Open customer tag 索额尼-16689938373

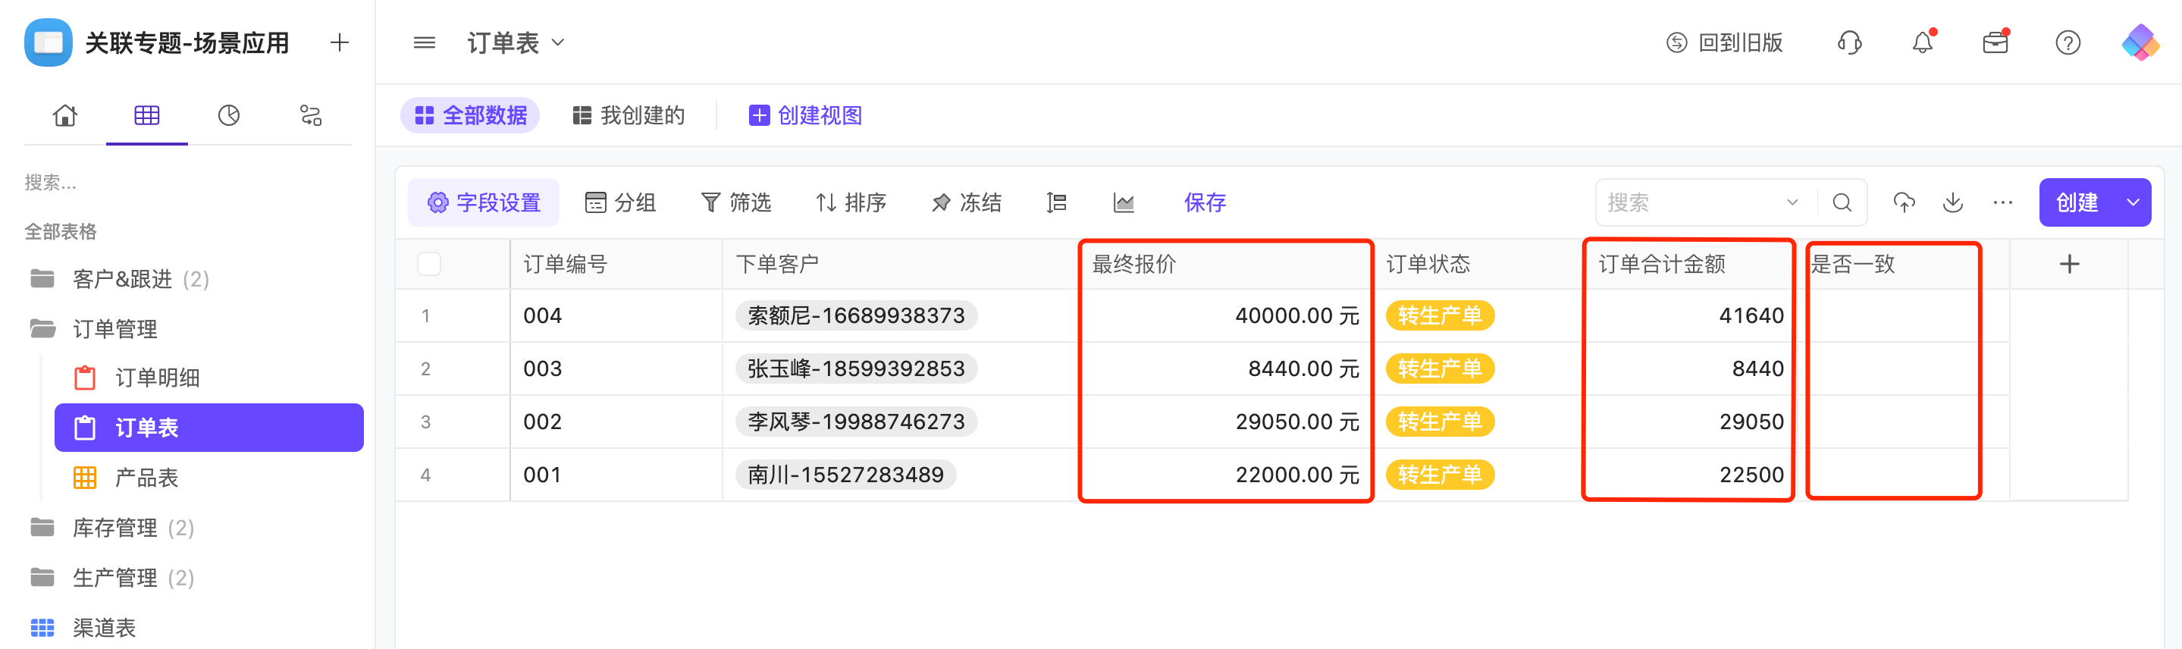[x=855, y=316]
